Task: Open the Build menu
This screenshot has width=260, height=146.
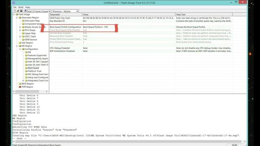Action: coord(21,7)
